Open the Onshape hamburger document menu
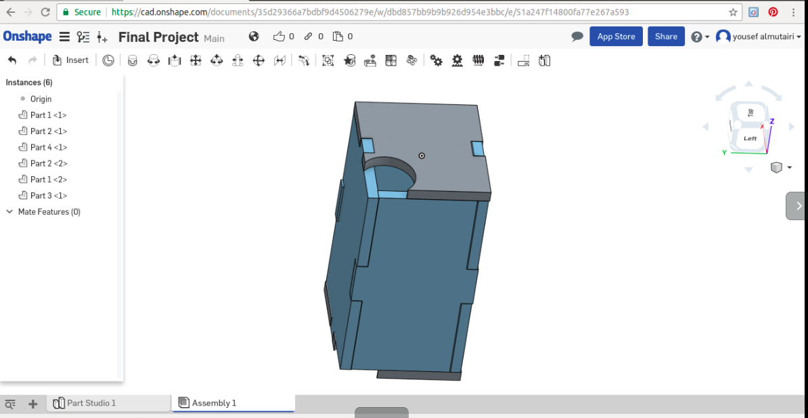 tap(64, 37)
